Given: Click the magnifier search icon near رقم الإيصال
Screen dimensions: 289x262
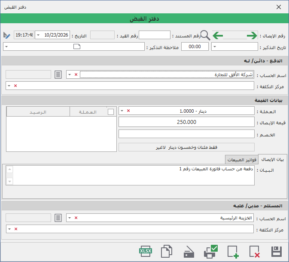Looking at the screenshot, I should [205, 35].
